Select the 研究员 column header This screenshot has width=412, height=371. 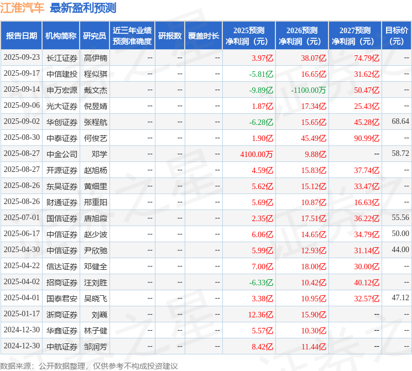pyautogui.click(x=95, y=36)
